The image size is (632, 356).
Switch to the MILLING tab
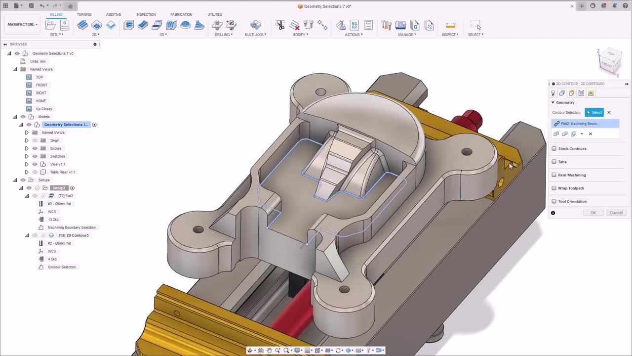pyautogui.click(x=56, y=14)
